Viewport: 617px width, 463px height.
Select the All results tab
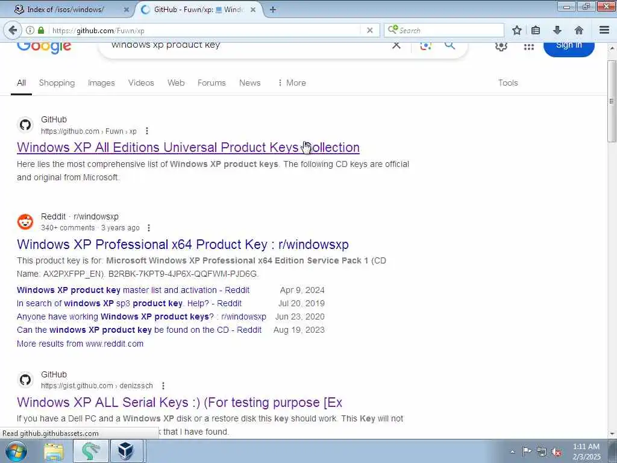point(21,83)
